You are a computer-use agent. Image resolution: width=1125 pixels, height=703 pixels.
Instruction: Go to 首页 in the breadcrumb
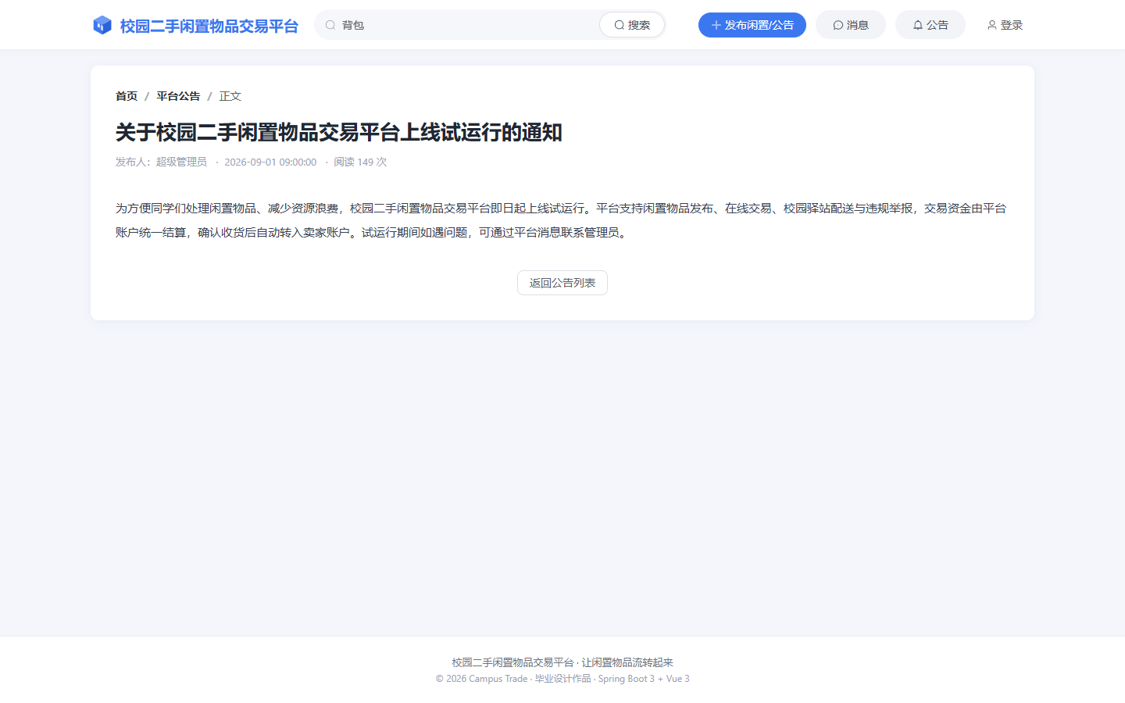tap(127, 96)
